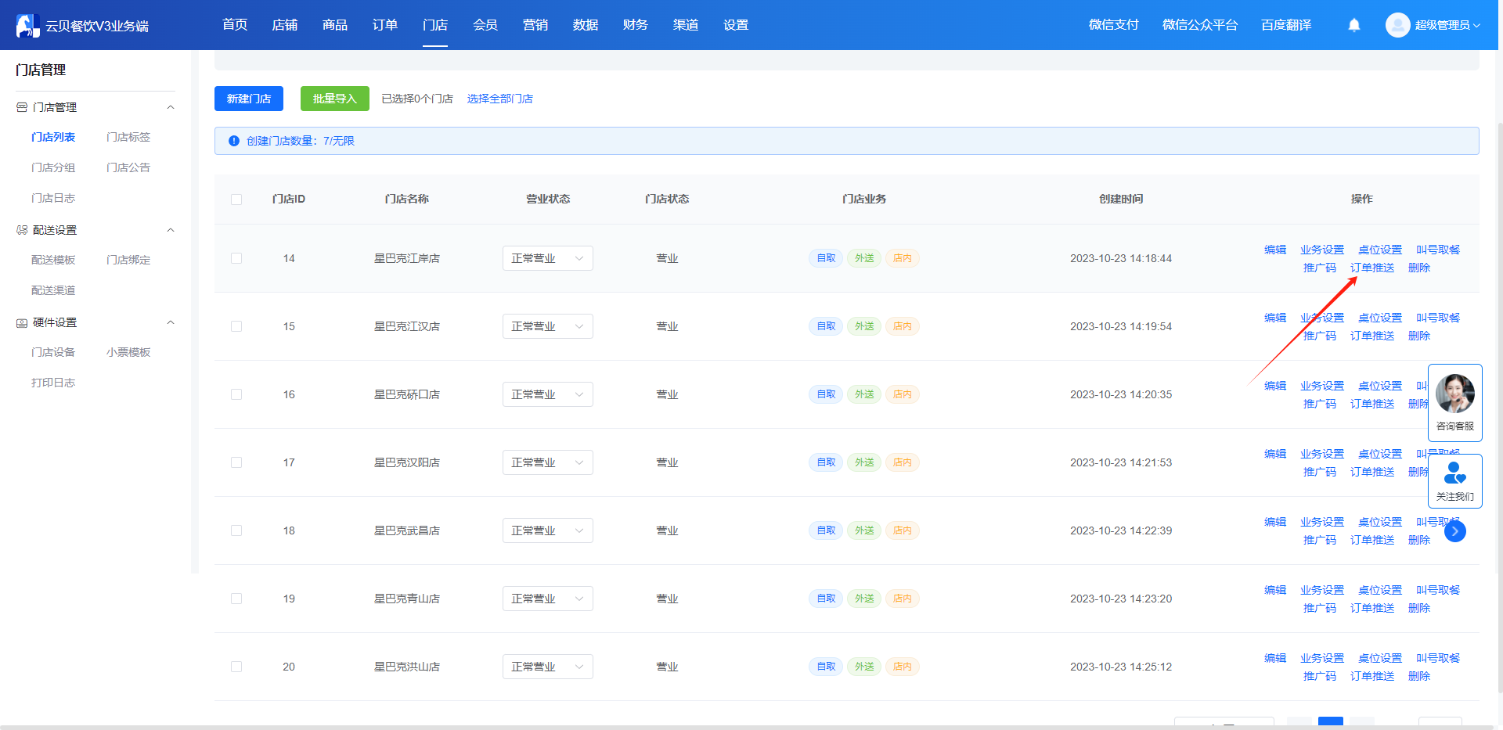Open 微信公众平台 link in header
Image resolution: width=1503 pixels, height=730 pixels.
[x=1200, y=25]
